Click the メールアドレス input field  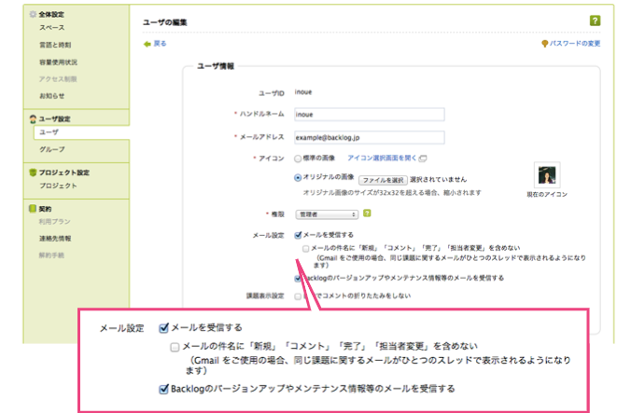[x=370, y=138]
